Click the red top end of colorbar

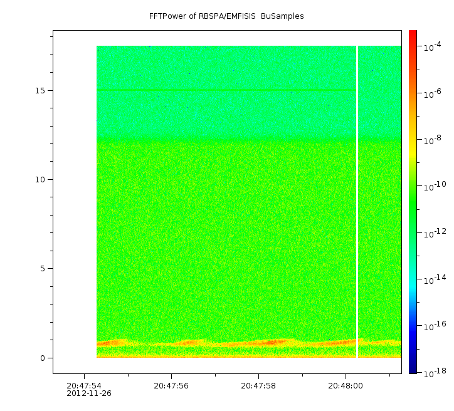pos(413,34)
